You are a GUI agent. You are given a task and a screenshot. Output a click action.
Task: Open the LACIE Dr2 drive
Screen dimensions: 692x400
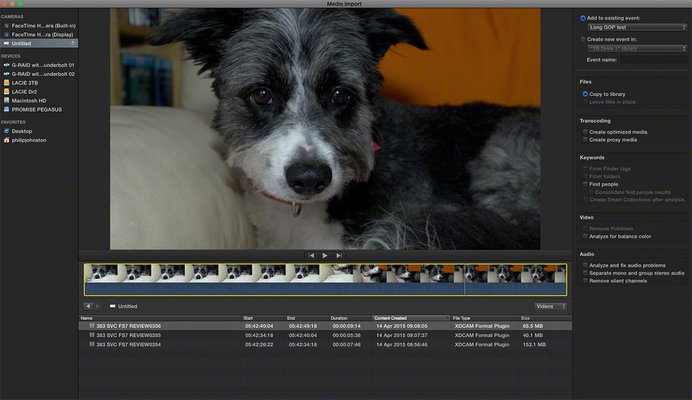click(x=39, y=92)
